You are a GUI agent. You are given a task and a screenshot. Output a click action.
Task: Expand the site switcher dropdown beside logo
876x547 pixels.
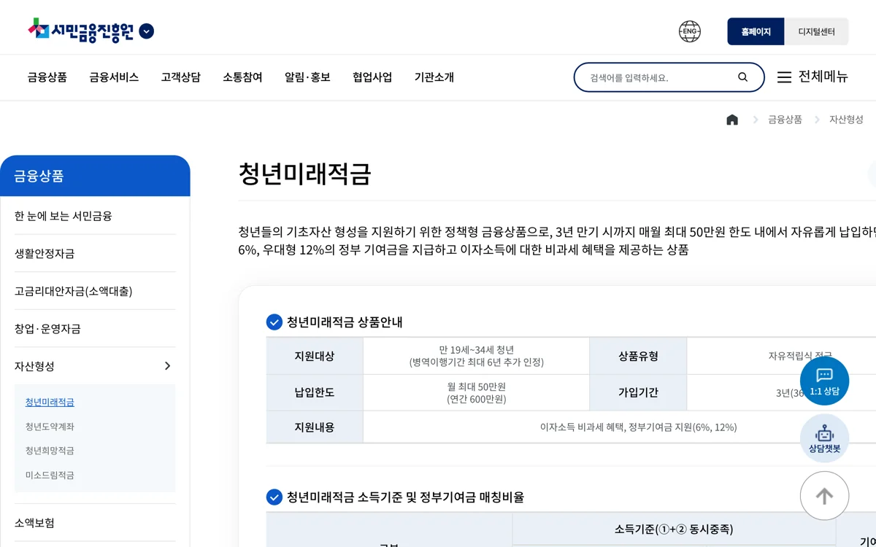(x=147, y=31)
